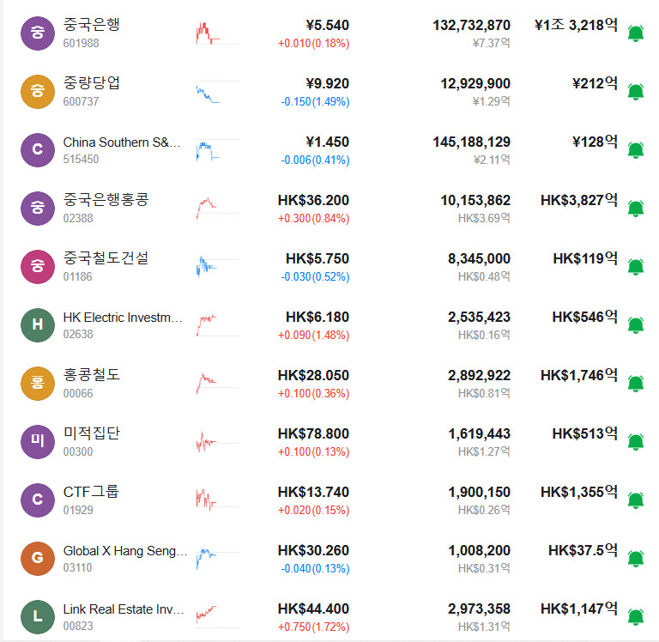Click the bell icon for 미적집단
659x642 pixels.
point(635,442)
